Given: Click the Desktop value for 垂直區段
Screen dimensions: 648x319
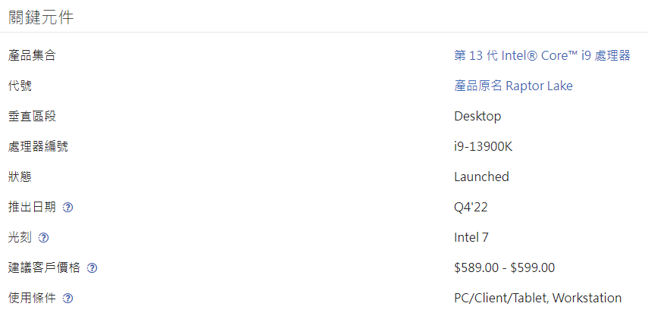Looking at the screenshot, I should point(477,117).
